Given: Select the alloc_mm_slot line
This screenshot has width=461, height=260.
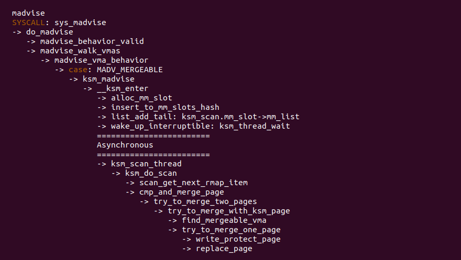Looking at the screenshot, I should coord(141,97).
